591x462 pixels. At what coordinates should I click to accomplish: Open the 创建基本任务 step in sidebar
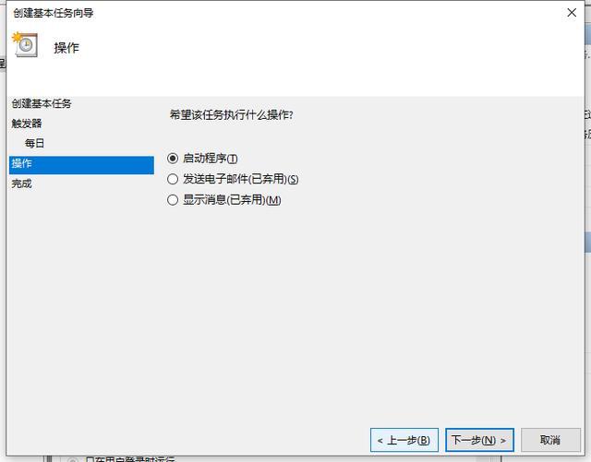[42, 103]
